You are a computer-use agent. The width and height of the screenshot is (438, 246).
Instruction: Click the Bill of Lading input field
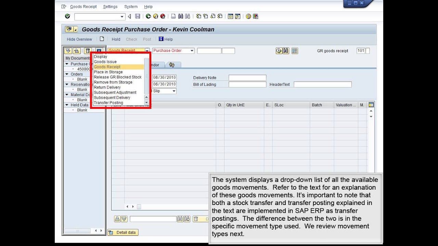(x=247, y=84)
